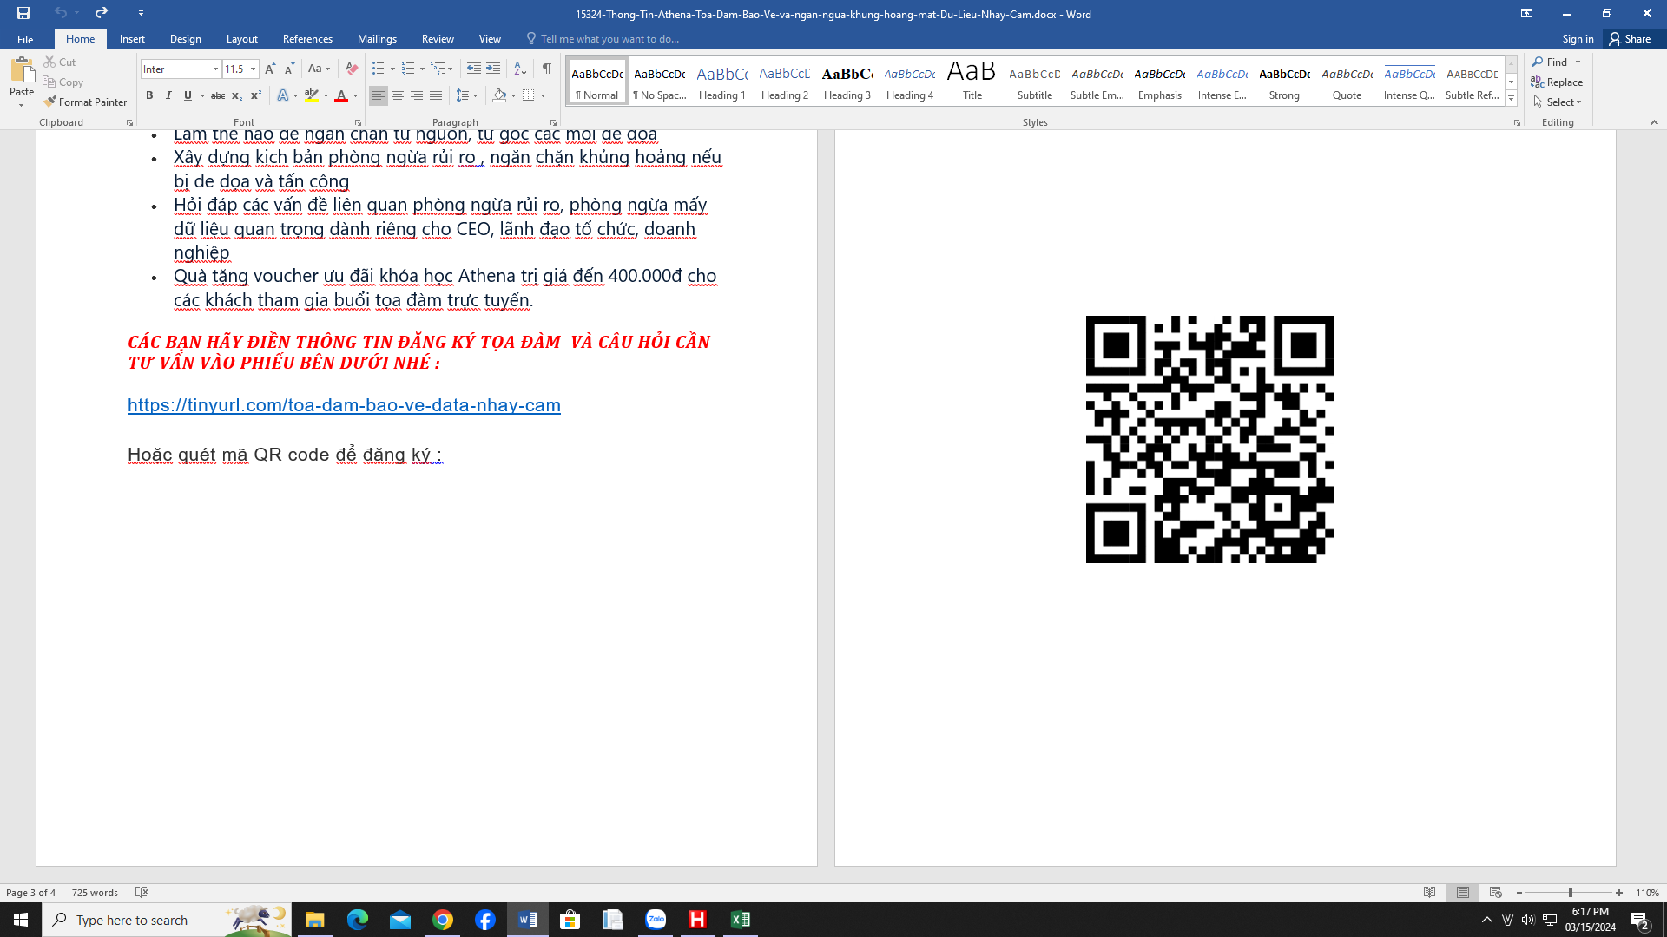Launch Google Chrome from taskbar
Image resolution: width=1667 pixels, height=937 pixels.
click(443, 920)
